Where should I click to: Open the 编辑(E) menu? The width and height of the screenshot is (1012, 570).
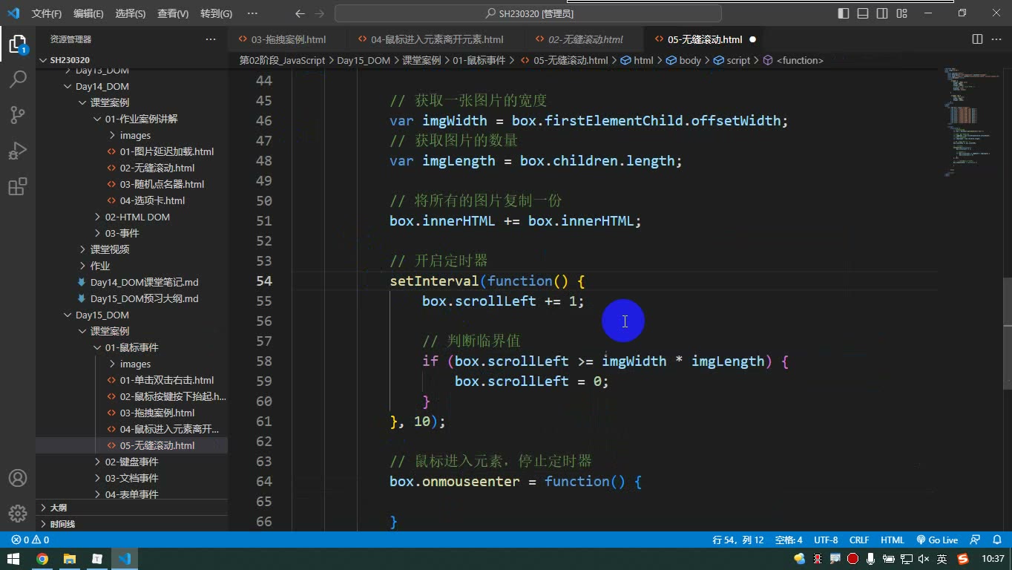[x=88, y=13]
